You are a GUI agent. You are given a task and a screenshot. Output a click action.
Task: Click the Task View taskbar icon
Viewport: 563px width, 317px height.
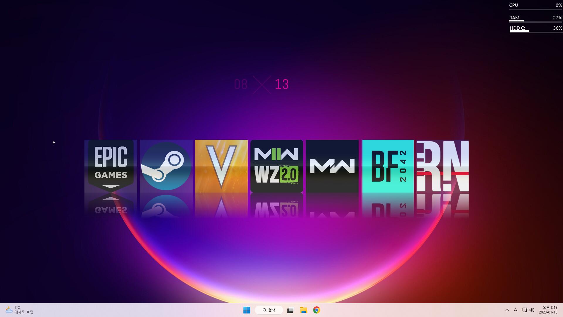tap(290, 310)
